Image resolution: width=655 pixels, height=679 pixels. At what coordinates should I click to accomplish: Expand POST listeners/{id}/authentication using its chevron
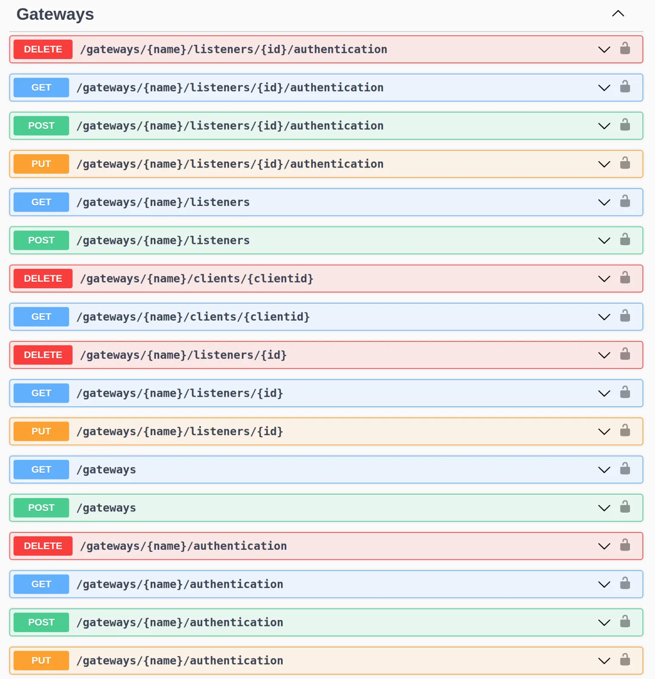[x=604, y=126]
